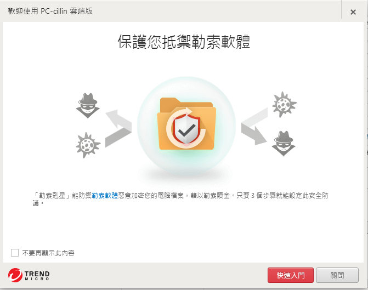The height and width of the screenshot is (290, 368).
Task: Click the right bouncing gray arrow graphic
Action: pos(254,126)
